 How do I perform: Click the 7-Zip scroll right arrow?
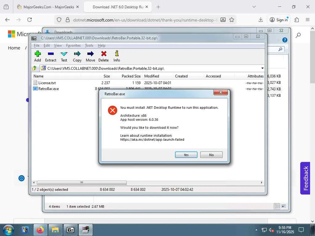coord(261,183)
